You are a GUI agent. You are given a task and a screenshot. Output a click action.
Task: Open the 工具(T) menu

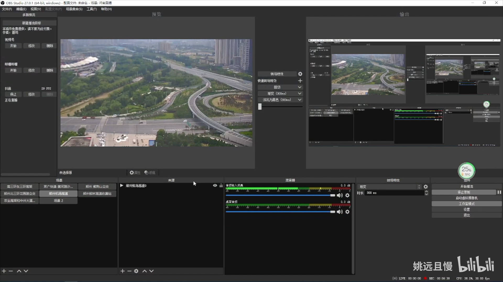[x=92, y=9]
